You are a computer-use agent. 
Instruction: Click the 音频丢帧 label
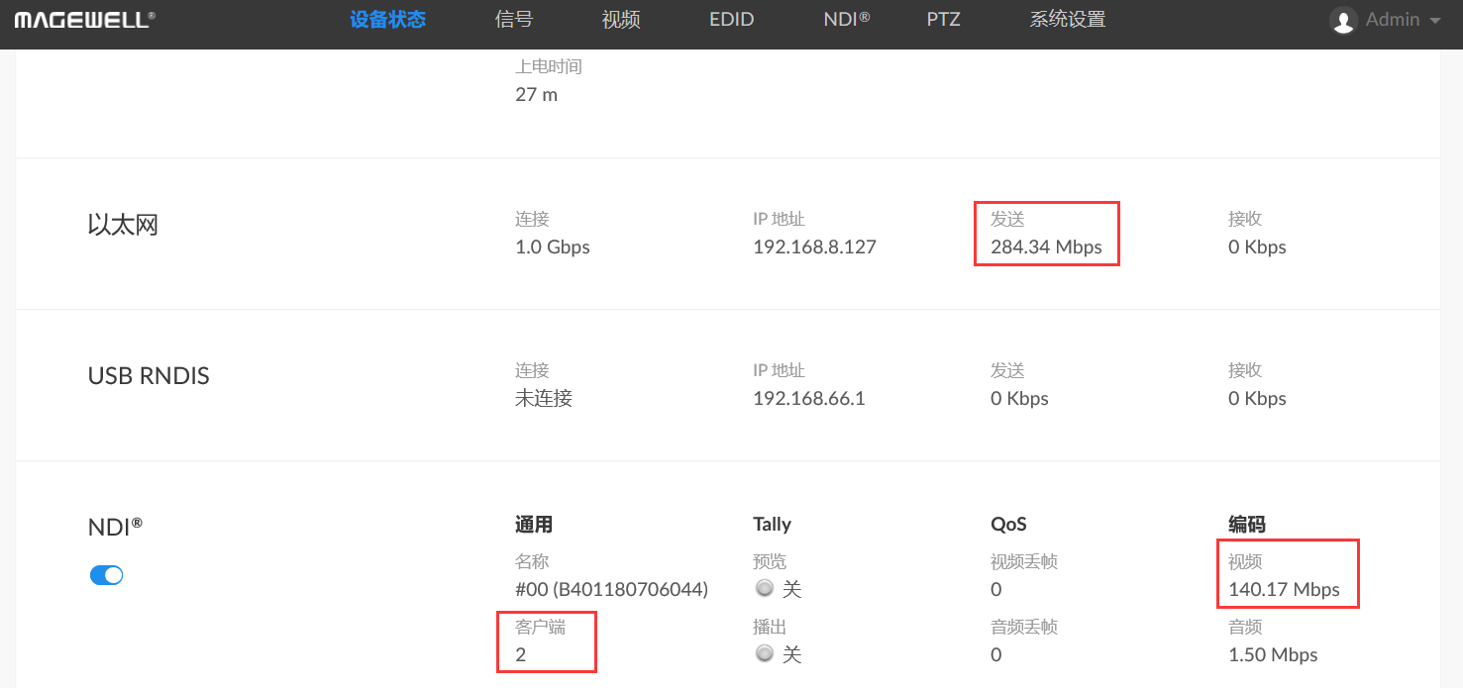(x=1024, y=627)
